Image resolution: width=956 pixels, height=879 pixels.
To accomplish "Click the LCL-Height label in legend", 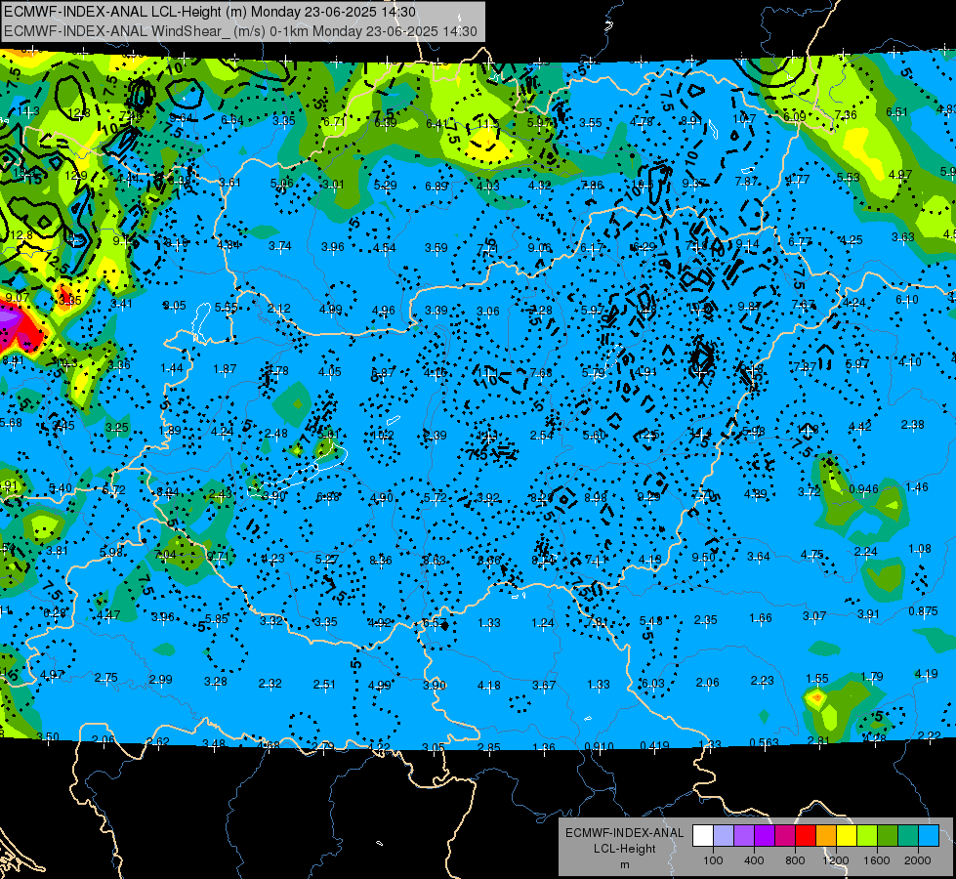I will pos(624,849).
